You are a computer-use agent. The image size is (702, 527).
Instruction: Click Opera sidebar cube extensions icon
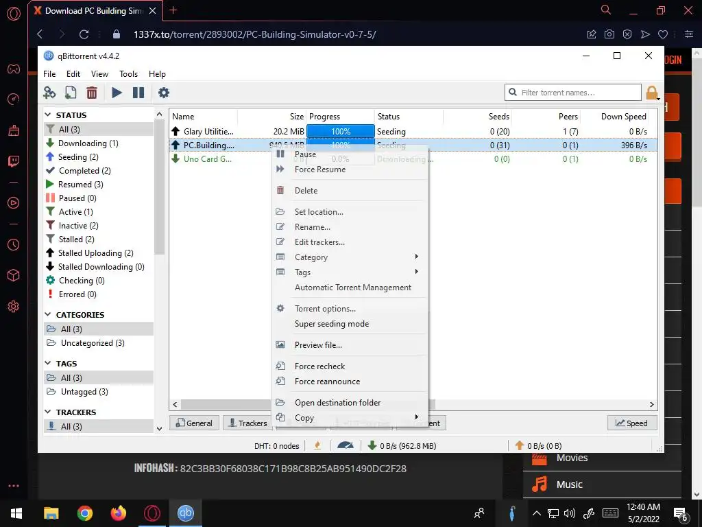(14, 275)
